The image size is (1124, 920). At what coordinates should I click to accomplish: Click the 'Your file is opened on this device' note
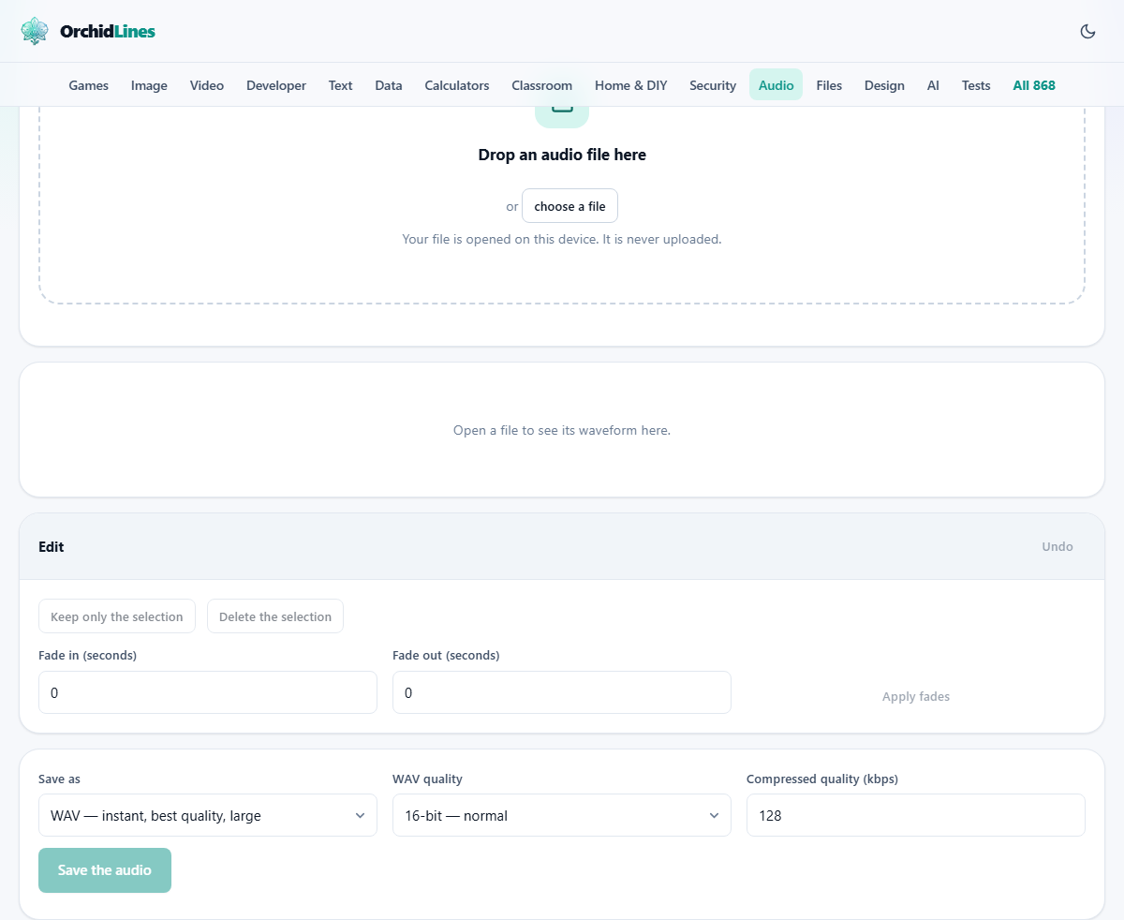point(562,239)
